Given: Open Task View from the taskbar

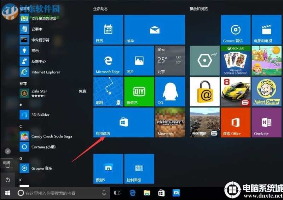Looking at the screenshot, I should click(x=117, y=193).
